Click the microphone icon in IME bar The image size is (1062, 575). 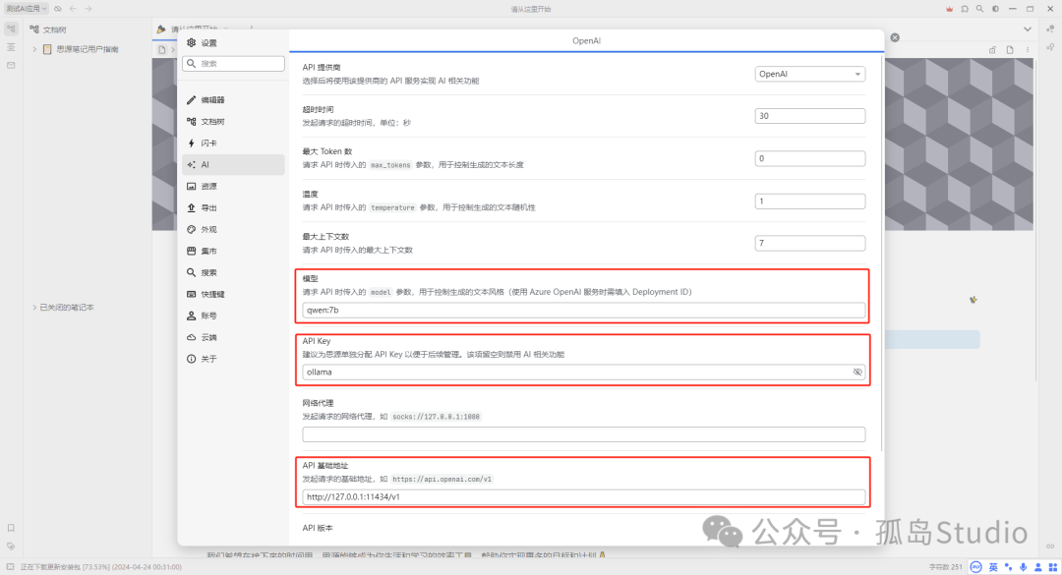pos(1024,567)
